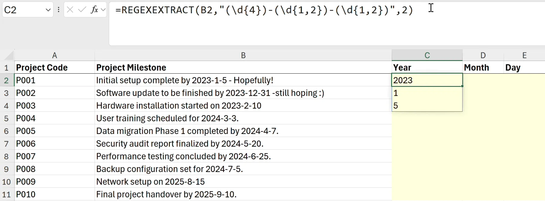Click cell C2 showing 2023
Image resolution: width=545 pixels, height=201 pixels.
[427, 80]
